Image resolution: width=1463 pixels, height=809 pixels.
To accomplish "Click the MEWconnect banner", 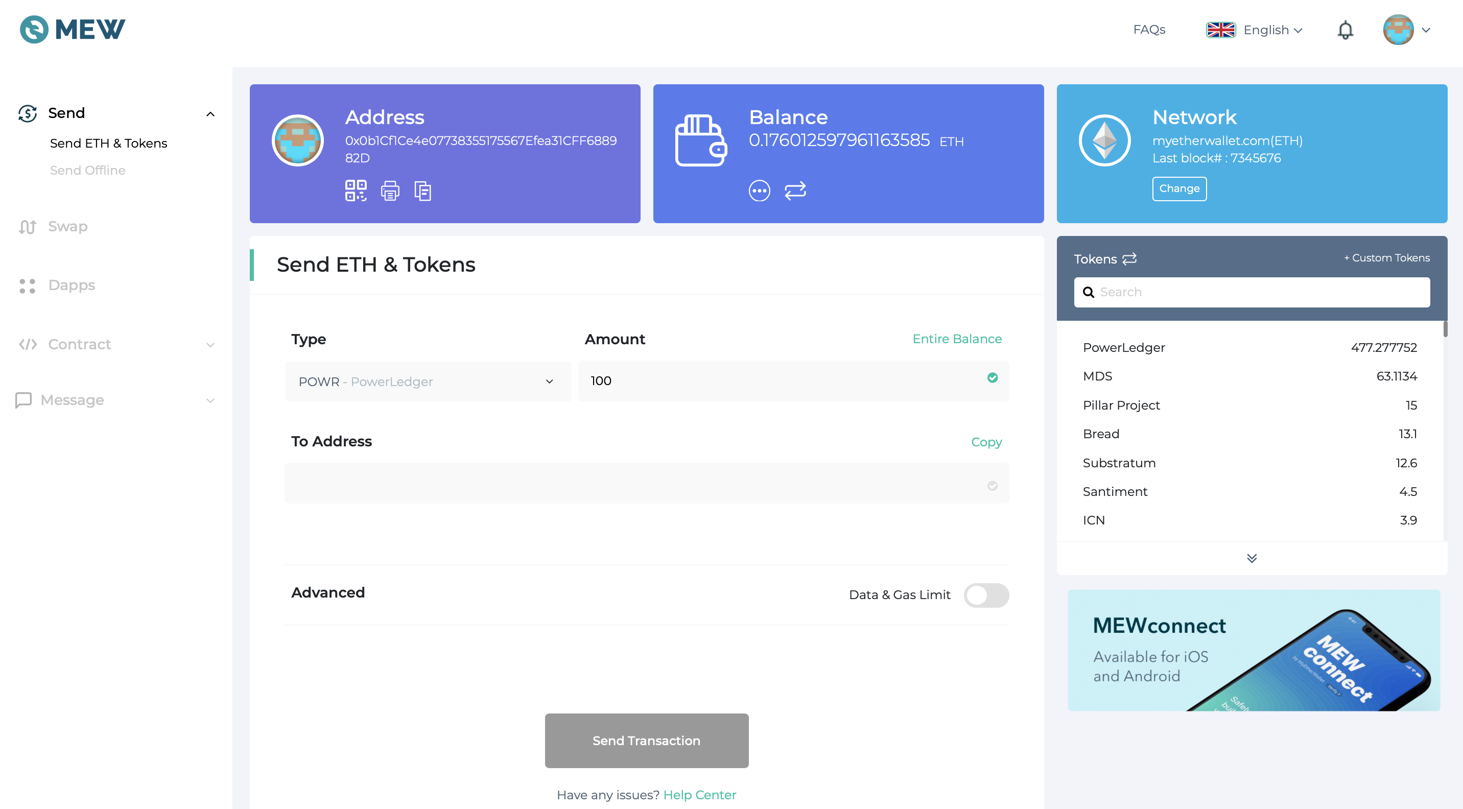I will coord(1254,651).
